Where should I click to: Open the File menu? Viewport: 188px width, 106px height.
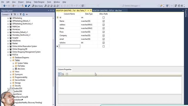3,2
